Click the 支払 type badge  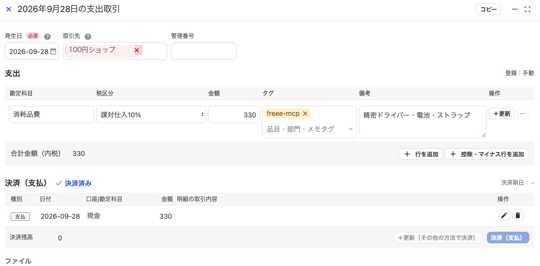[x=20, y=216]
